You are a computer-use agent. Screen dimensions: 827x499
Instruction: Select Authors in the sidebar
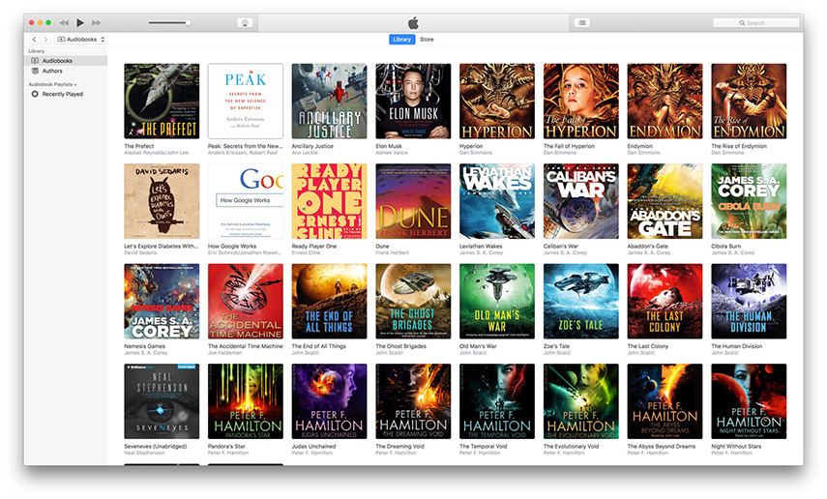[x=66, y=71]
